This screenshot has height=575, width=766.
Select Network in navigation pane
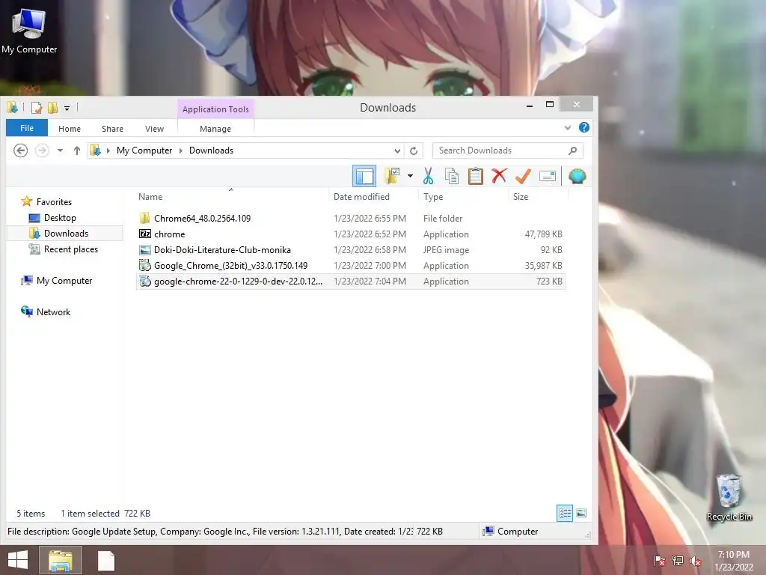coord(53,312)
